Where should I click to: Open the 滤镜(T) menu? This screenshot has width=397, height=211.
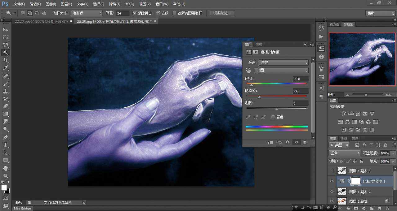tap(115, 4)
